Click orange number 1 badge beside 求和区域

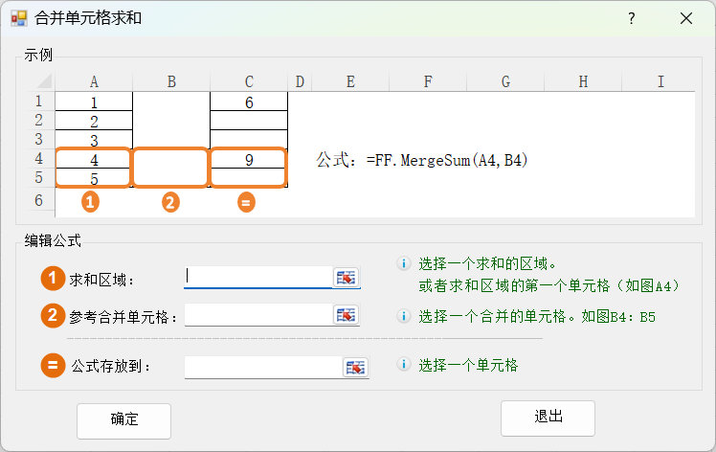pos(52,279)
